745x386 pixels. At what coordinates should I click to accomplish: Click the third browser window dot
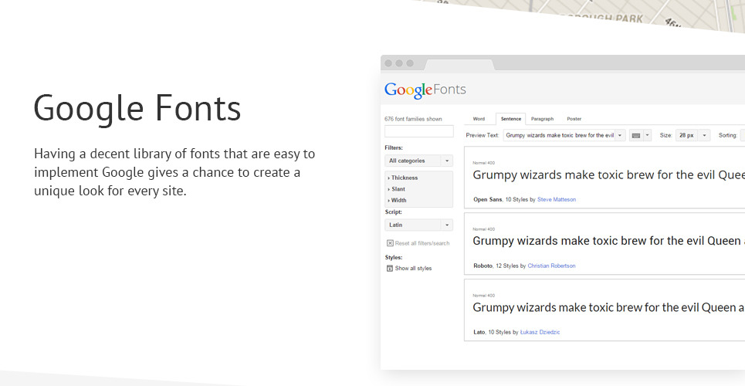pos(410,63)
